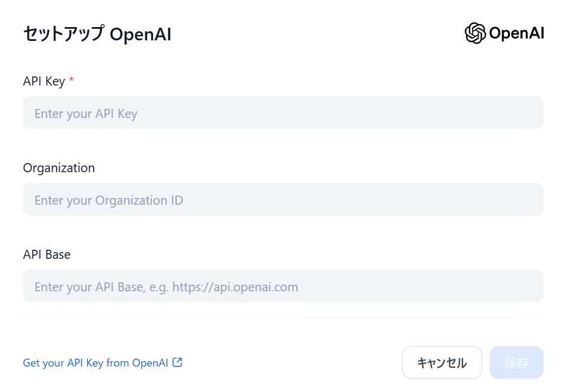Click the words Get your API Key
Image resolution: width=566 pixels, height=387 pixels.
click(55, 363)
